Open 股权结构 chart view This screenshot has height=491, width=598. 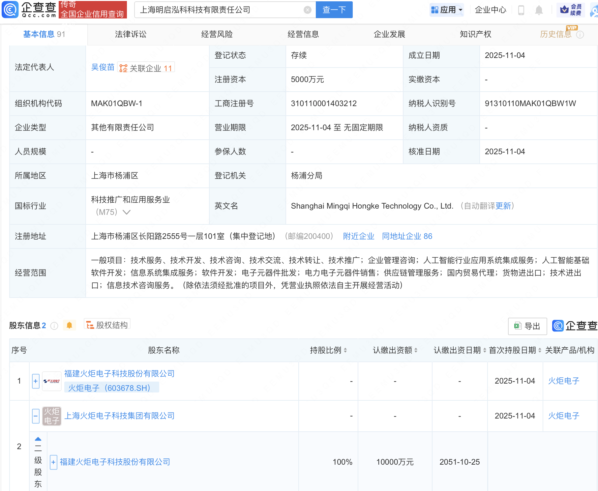(106, 324)
